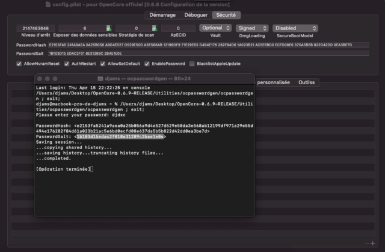Open the personnalisée tab
385x252 pixels.
tap(273, 82)
